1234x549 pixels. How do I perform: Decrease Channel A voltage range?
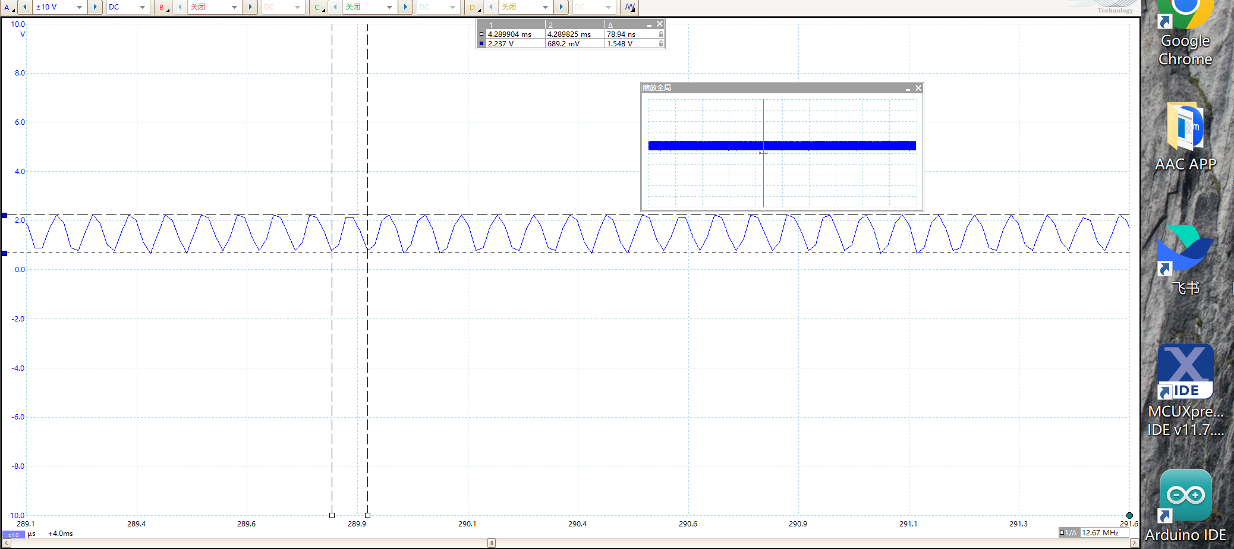25,7
